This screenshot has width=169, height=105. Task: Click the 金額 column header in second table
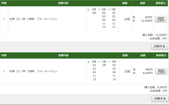pyautogui.click(x=143, y=55)
